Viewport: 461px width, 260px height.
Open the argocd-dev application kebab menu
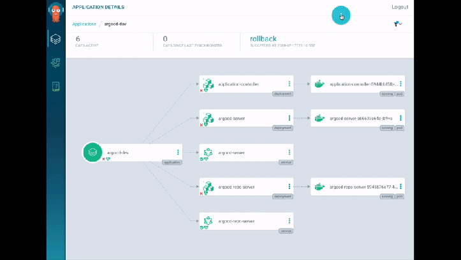click(x=178, y=153)
